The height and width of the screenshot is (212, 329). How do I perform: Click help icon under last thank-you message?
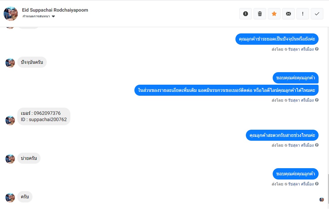(x=317, y=184)
